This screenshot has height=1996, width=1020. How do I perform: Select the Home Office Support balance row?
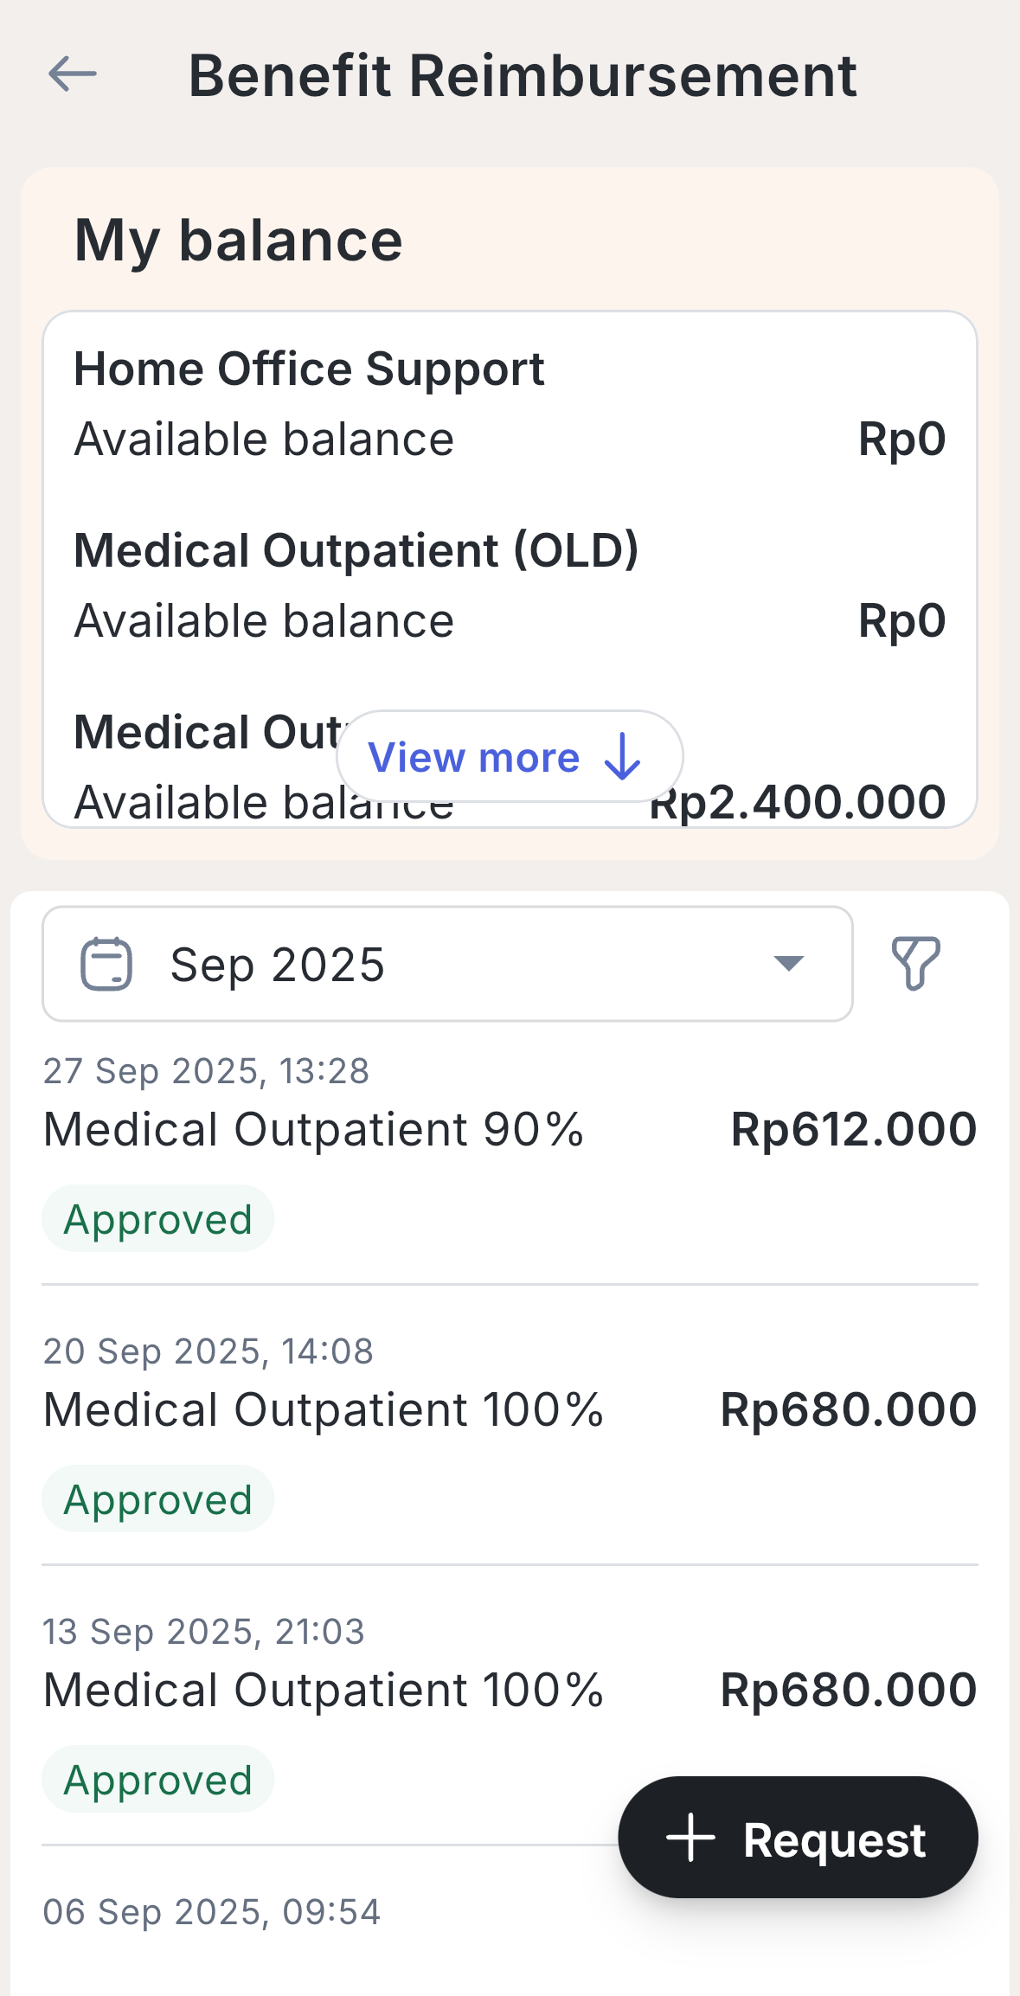click(x=509, y=405)
